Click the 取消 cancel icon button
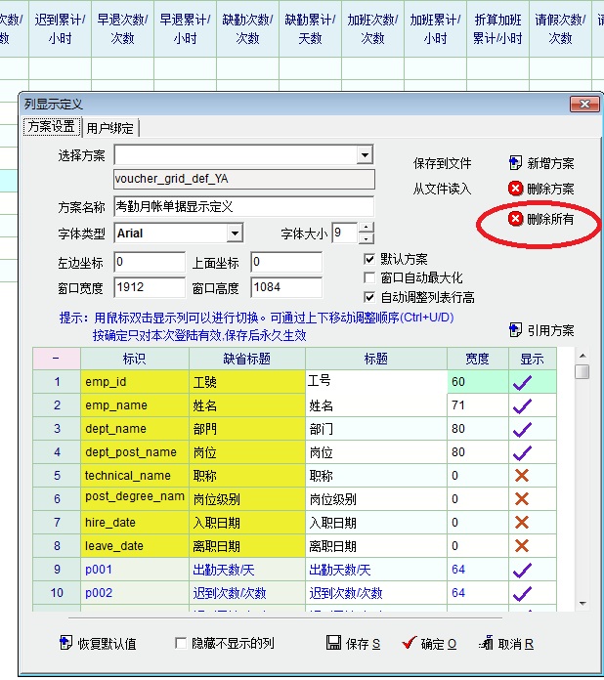 click(486, 643)
